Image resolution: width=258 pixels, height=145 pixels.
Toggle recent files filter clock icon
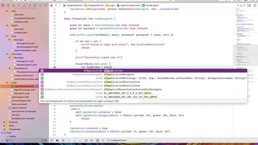pyautogui.click(x=42, y=141)
